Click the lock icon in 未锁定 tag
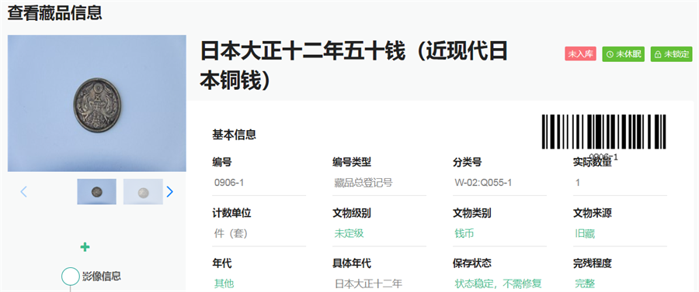The height and width of the screenshot is (292, 699). [658, 54]
